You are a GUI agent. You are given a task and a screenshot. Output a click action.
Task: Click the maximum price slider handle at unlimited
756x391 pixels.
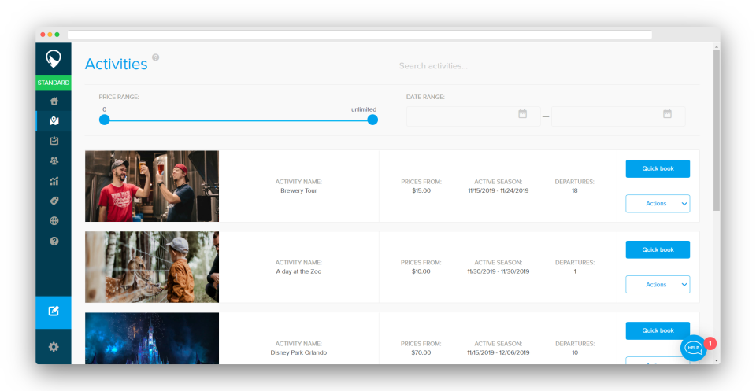[x=372, y=120]
